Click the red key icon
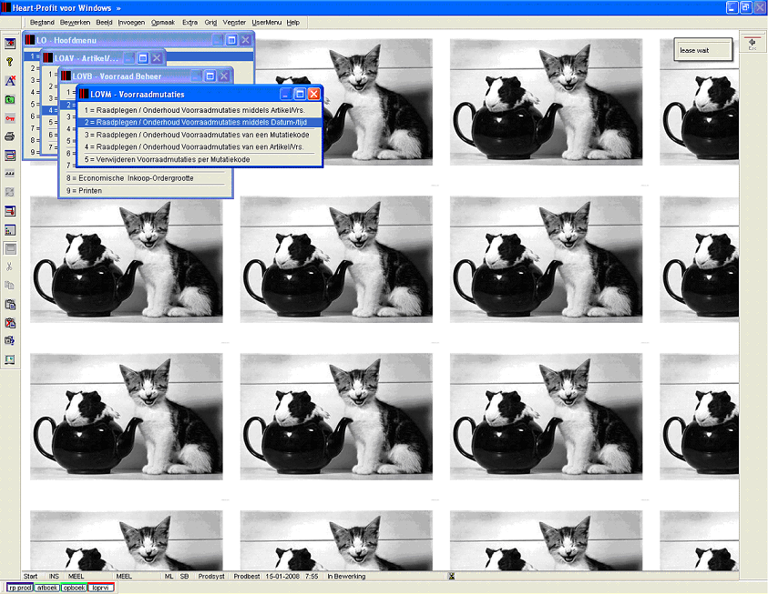 pos(10,118)
